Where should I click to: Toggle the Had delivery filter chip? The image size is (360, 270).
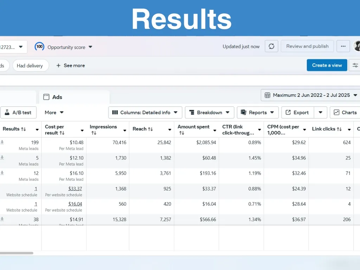click(x=30, y=65)
